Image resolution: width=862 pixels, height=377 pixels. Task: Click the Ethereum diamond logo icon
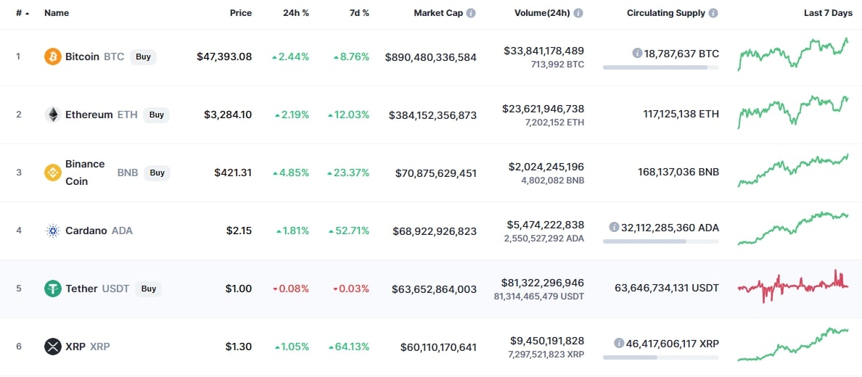click(53, 115)
